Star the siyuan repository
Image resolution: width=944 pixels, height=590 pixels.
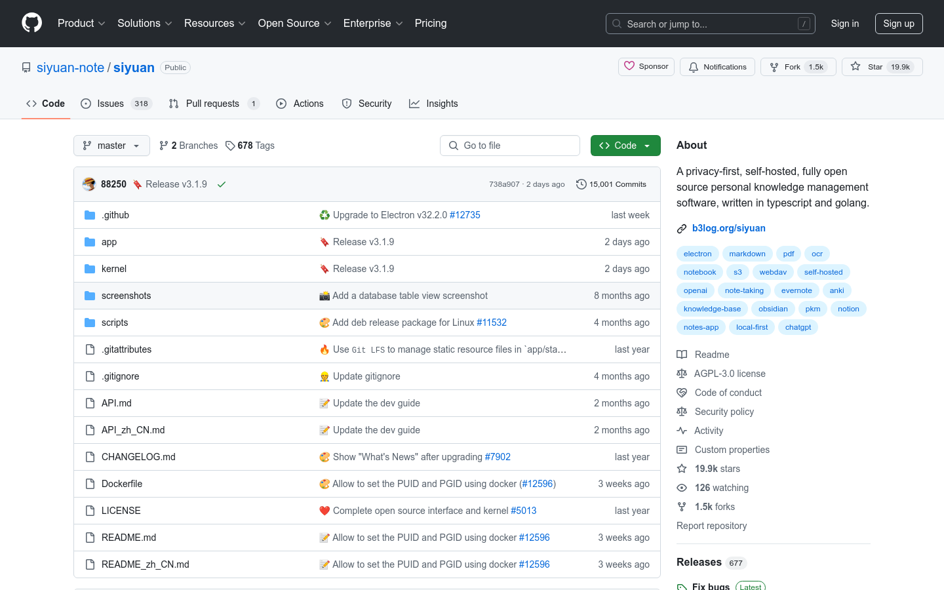(867, 67)
